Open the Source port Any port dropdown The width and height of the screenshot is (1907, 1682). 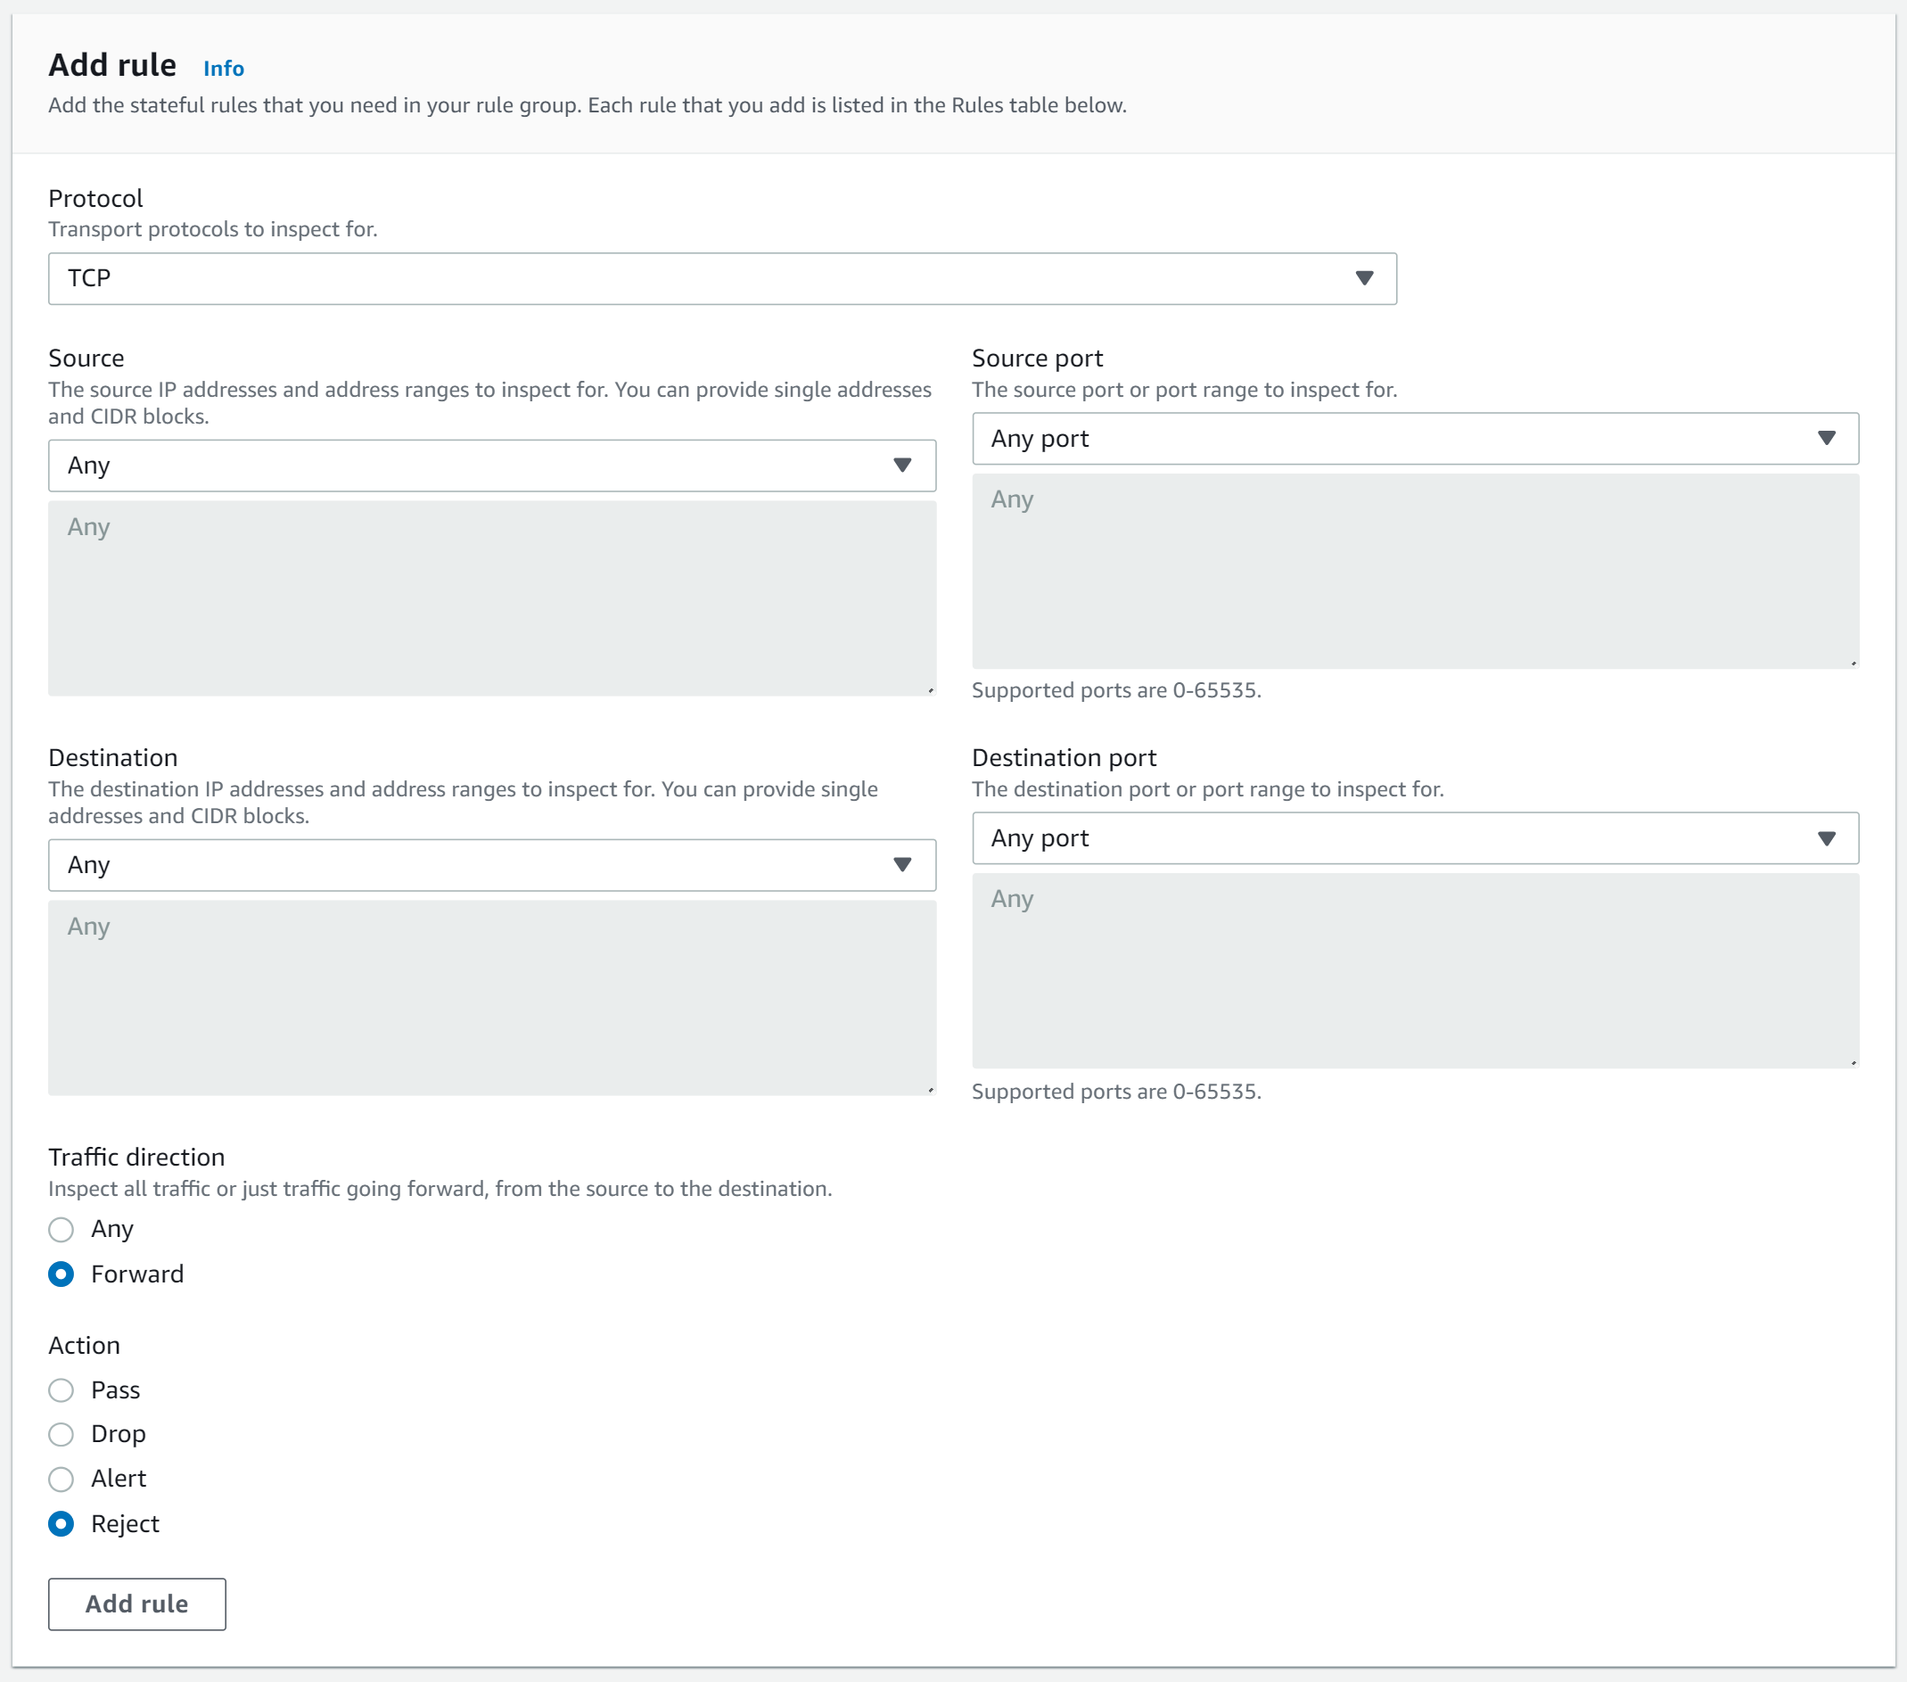click(1416, 438)
